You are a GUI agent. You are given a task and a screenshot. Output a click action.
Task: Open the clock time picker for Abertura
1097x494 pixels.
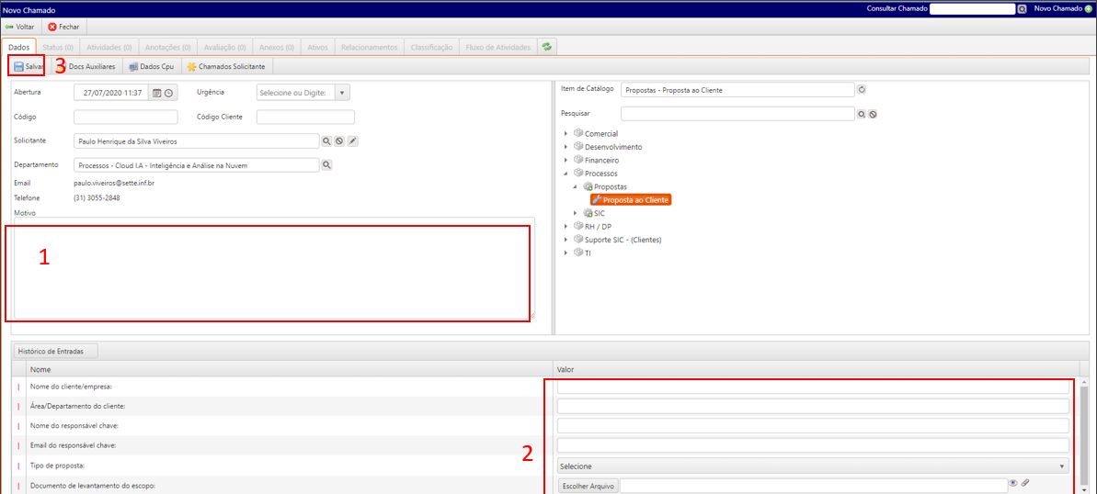168,93
